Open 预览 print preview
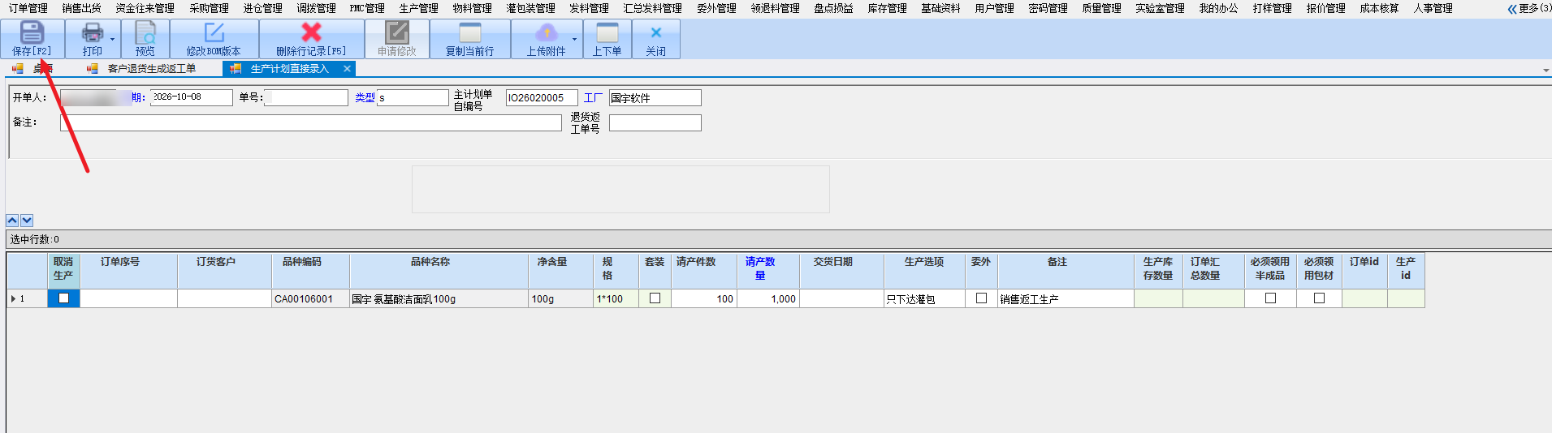Image resolution: width=1552 pixels, height=433 pixels. [145, 39]
